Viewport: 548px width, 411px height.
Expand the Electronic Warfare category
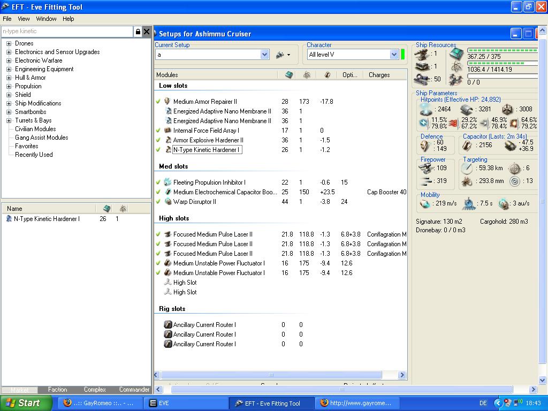coord(9,61)
